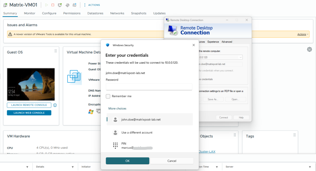316x171 pixels.
Task: Click the More choices link
Action: (117, 108)
